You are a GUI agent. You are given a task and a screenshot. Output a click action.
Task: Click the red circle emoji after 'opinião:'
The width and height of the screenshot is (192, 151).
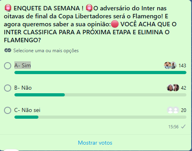(115, 24)
